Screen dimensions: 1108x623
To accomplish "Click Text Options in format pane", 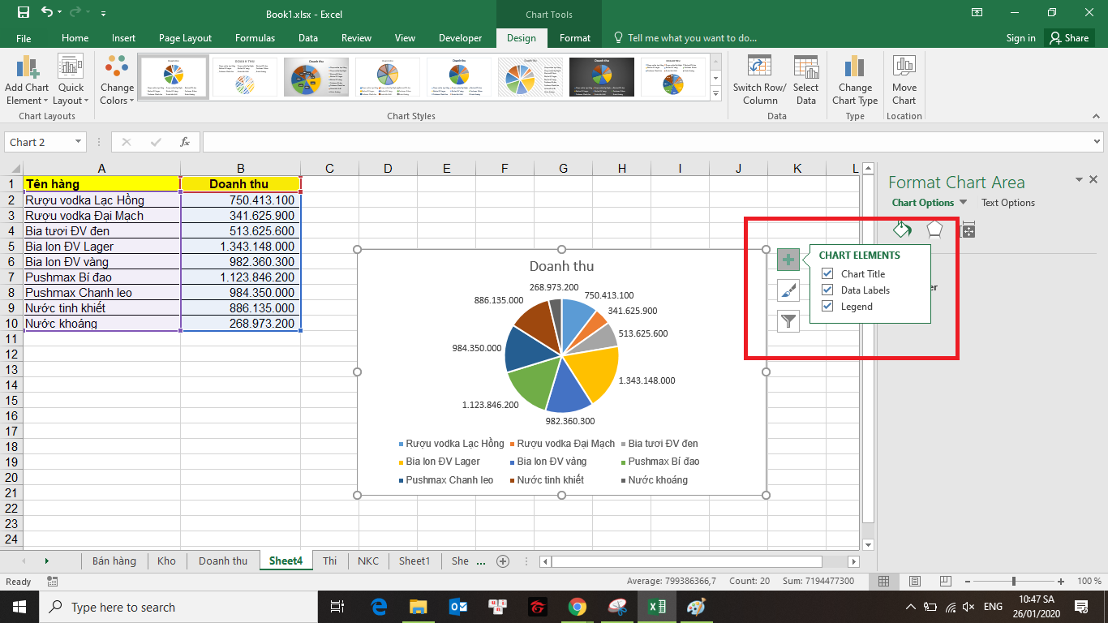I will tap(1007, 203).
